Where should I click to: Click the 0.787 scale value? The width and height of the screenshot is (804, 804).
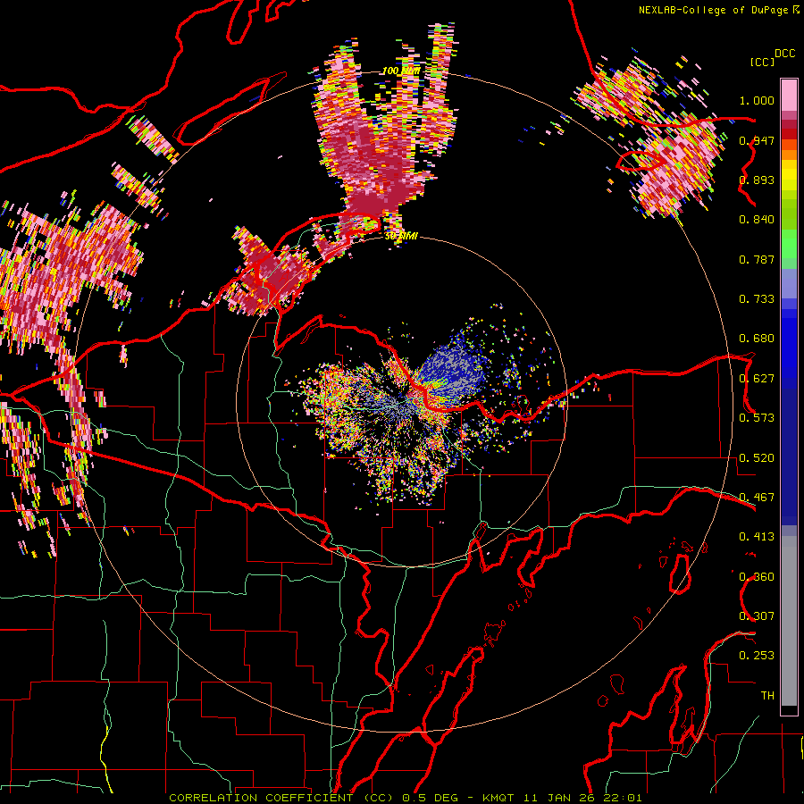(757, 259)
